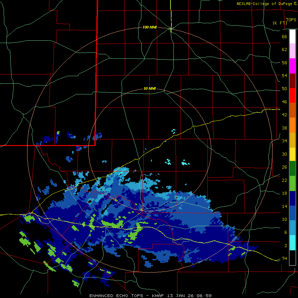Pick the dark red legend swatch near 50
This screenshot has width=298, height=298.
pos(292,81)
